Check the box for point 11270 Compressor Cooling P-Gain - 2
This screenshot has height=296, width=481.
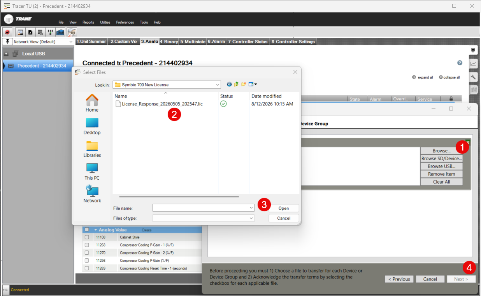[x=87, y=253]
